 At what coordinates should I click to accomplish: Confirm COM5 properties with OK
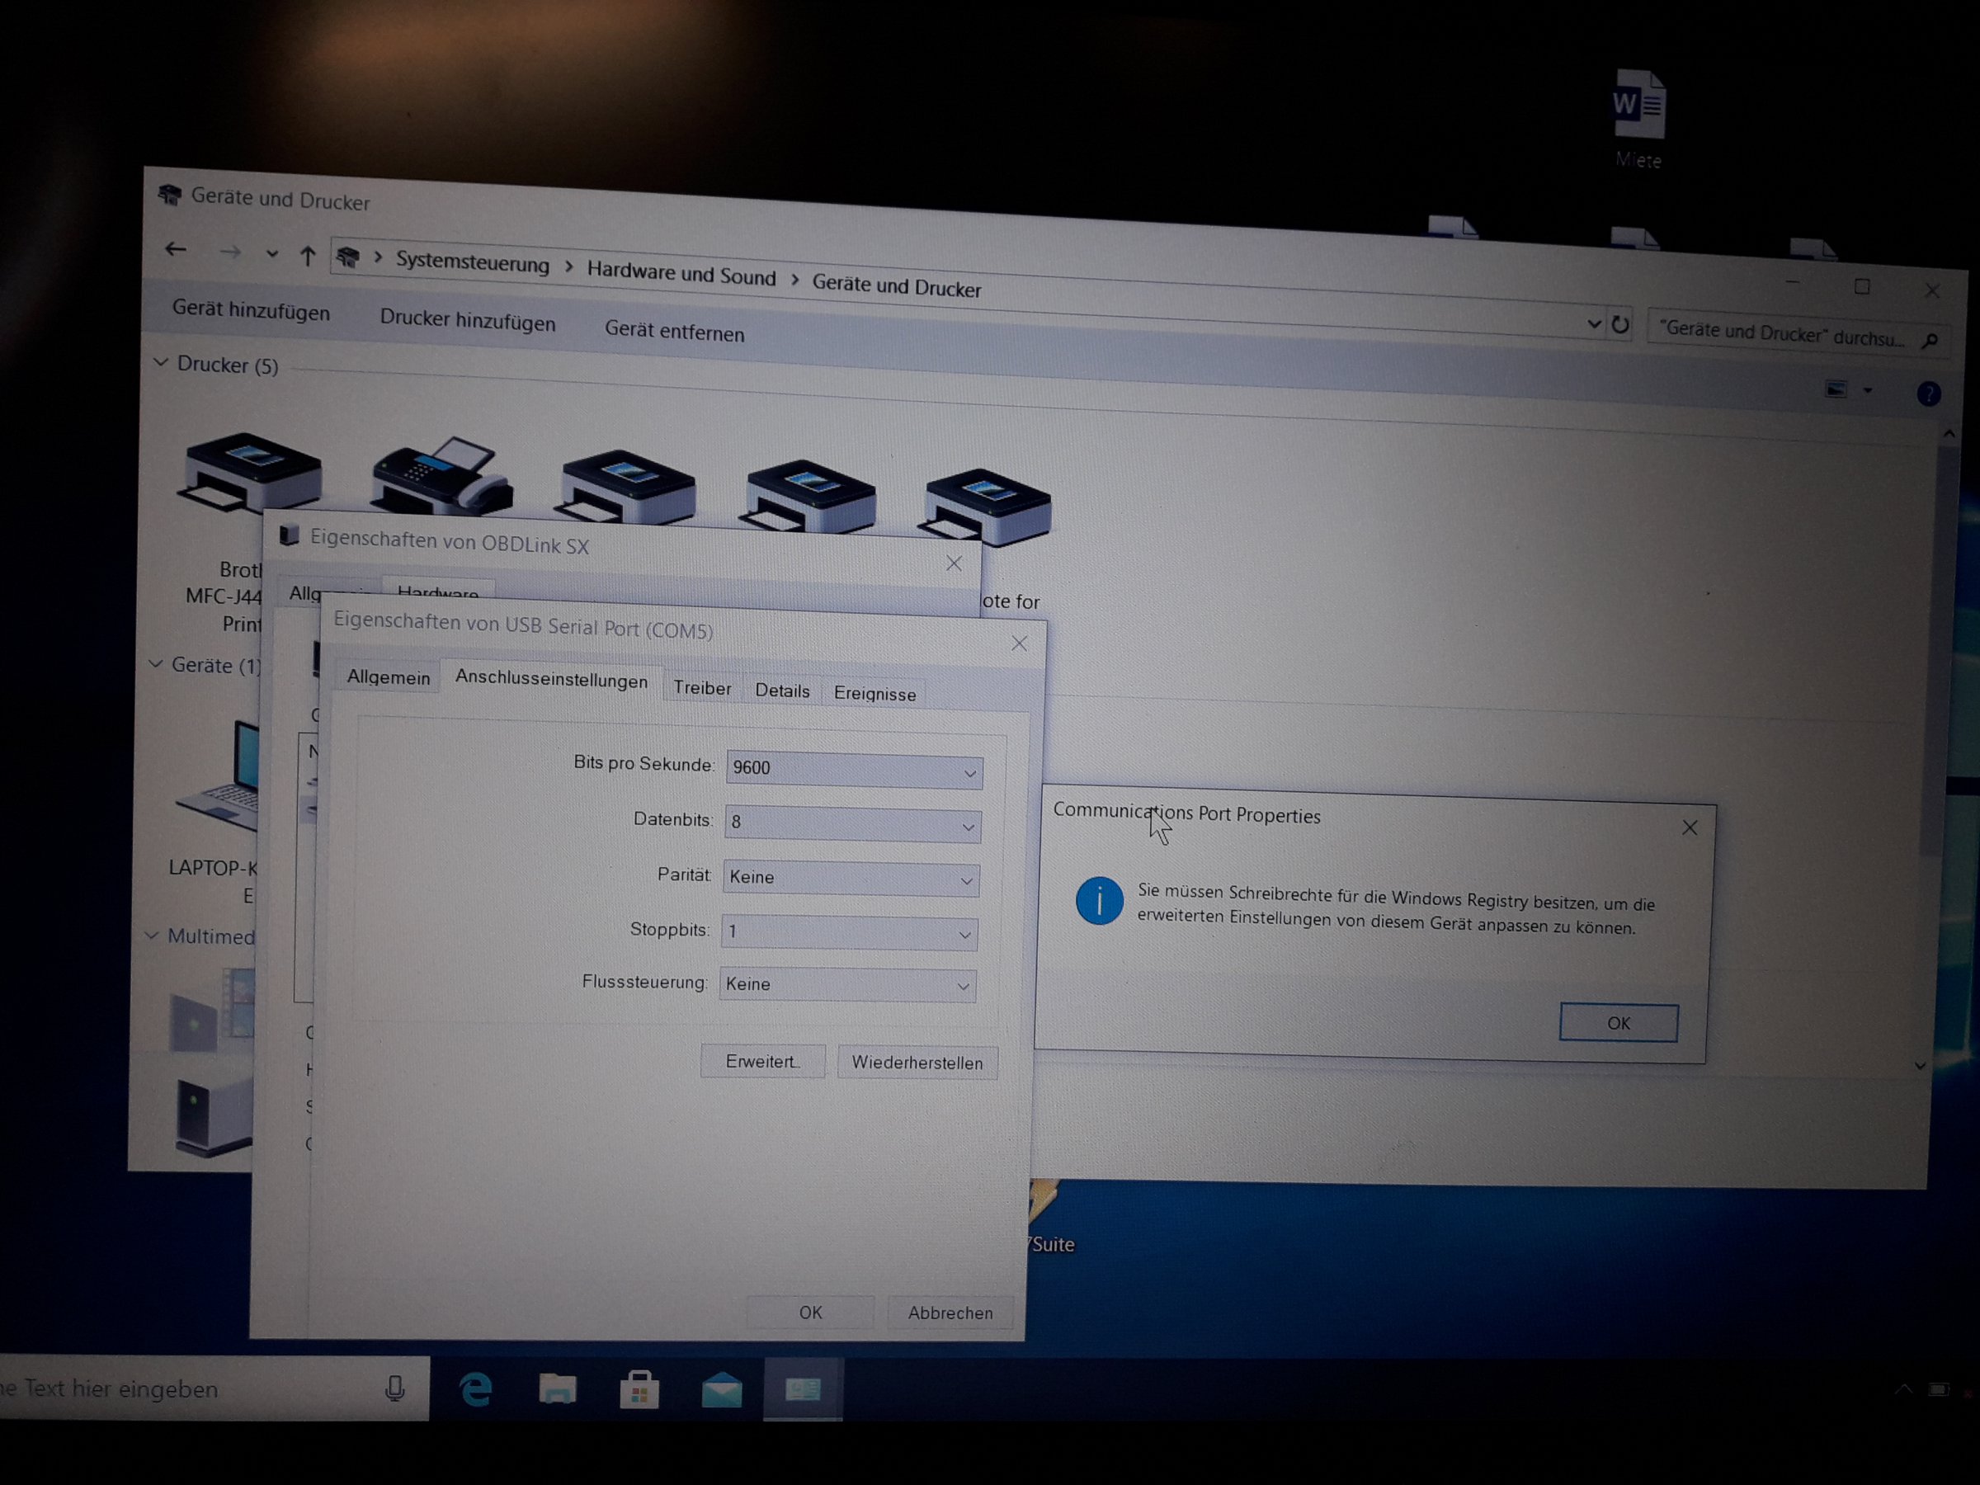tap(810, 1313)
